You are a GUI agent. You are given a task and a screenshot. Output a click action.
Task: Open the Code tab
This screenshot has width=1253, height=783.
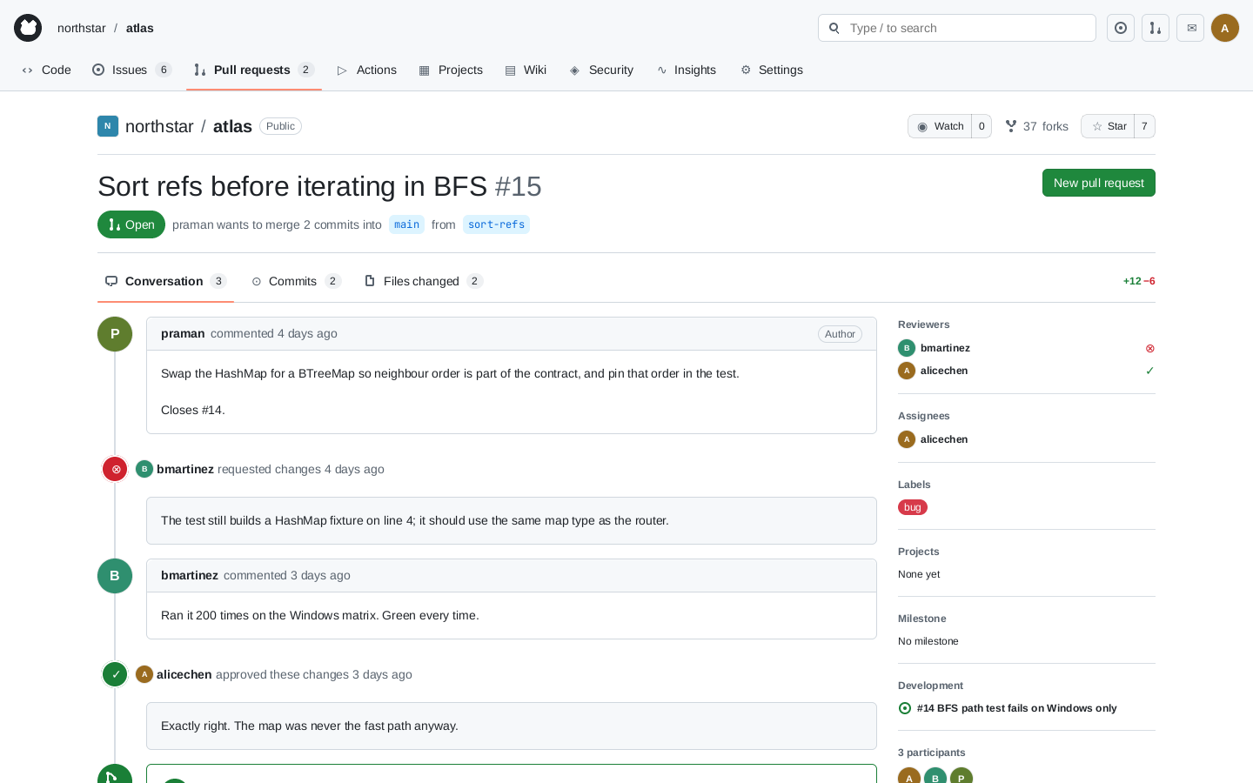point(46,70)
